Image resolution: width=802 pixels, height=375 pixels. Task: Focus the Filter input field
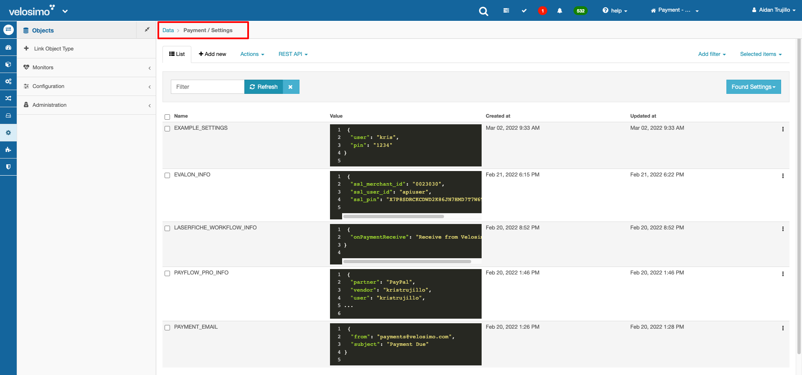point(208,87)
